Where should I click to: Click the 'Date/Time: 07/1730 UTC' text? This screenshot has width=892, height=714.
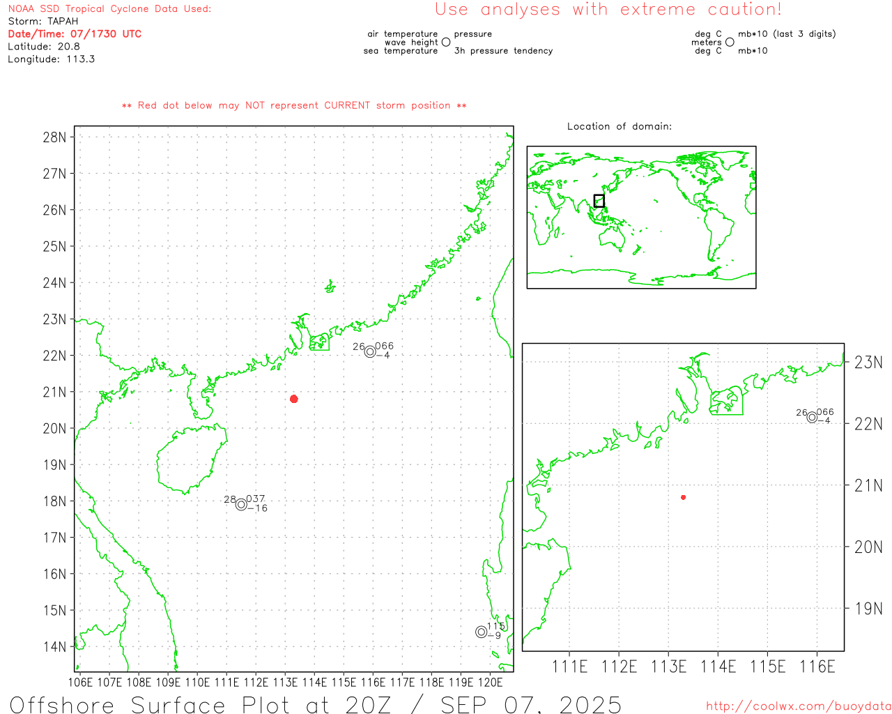(75, 34)
